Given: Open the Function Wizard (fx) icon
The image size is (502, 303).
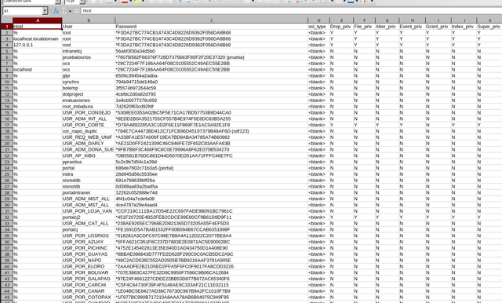Looking at the screenshot, I should tap(56, 11).
